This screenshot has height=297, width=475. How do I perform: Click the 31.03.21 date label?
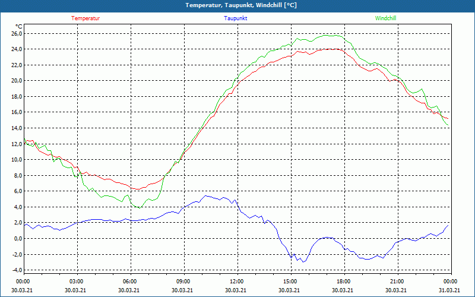point(449,290)
